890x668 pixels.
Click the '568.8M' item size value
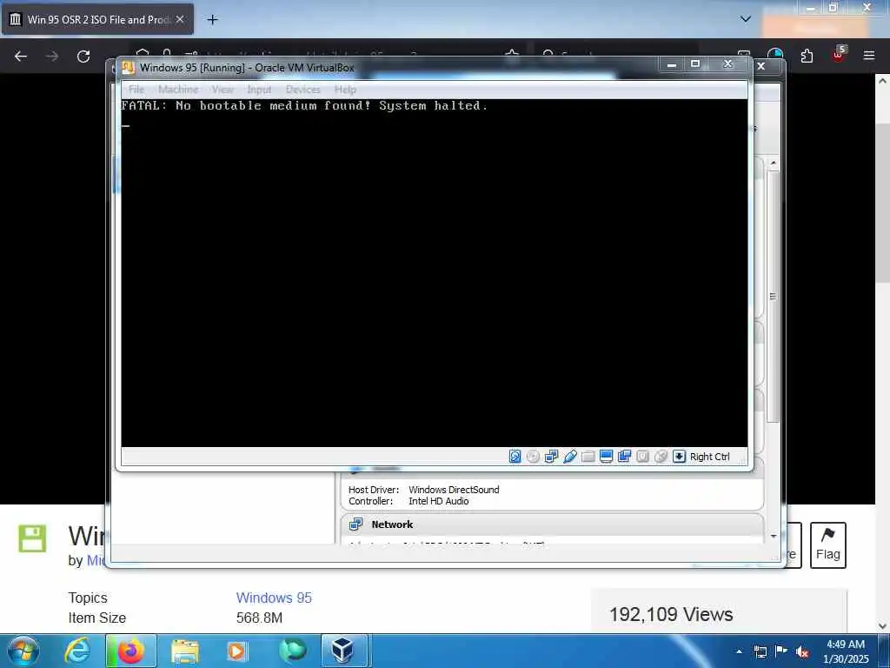click(259, 618)
